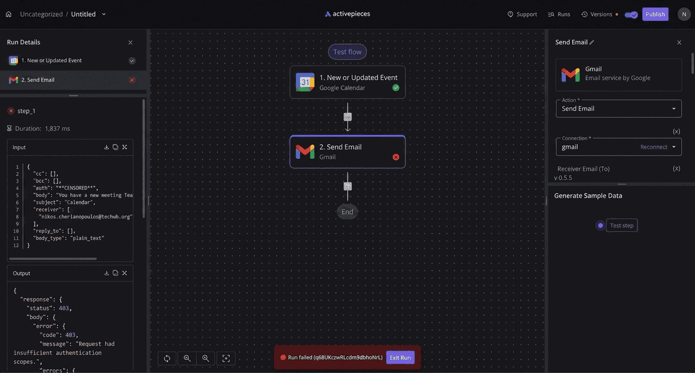Expand the Output JSON viewer
Screen dimensions: 695x373
[x=125, y=273]
